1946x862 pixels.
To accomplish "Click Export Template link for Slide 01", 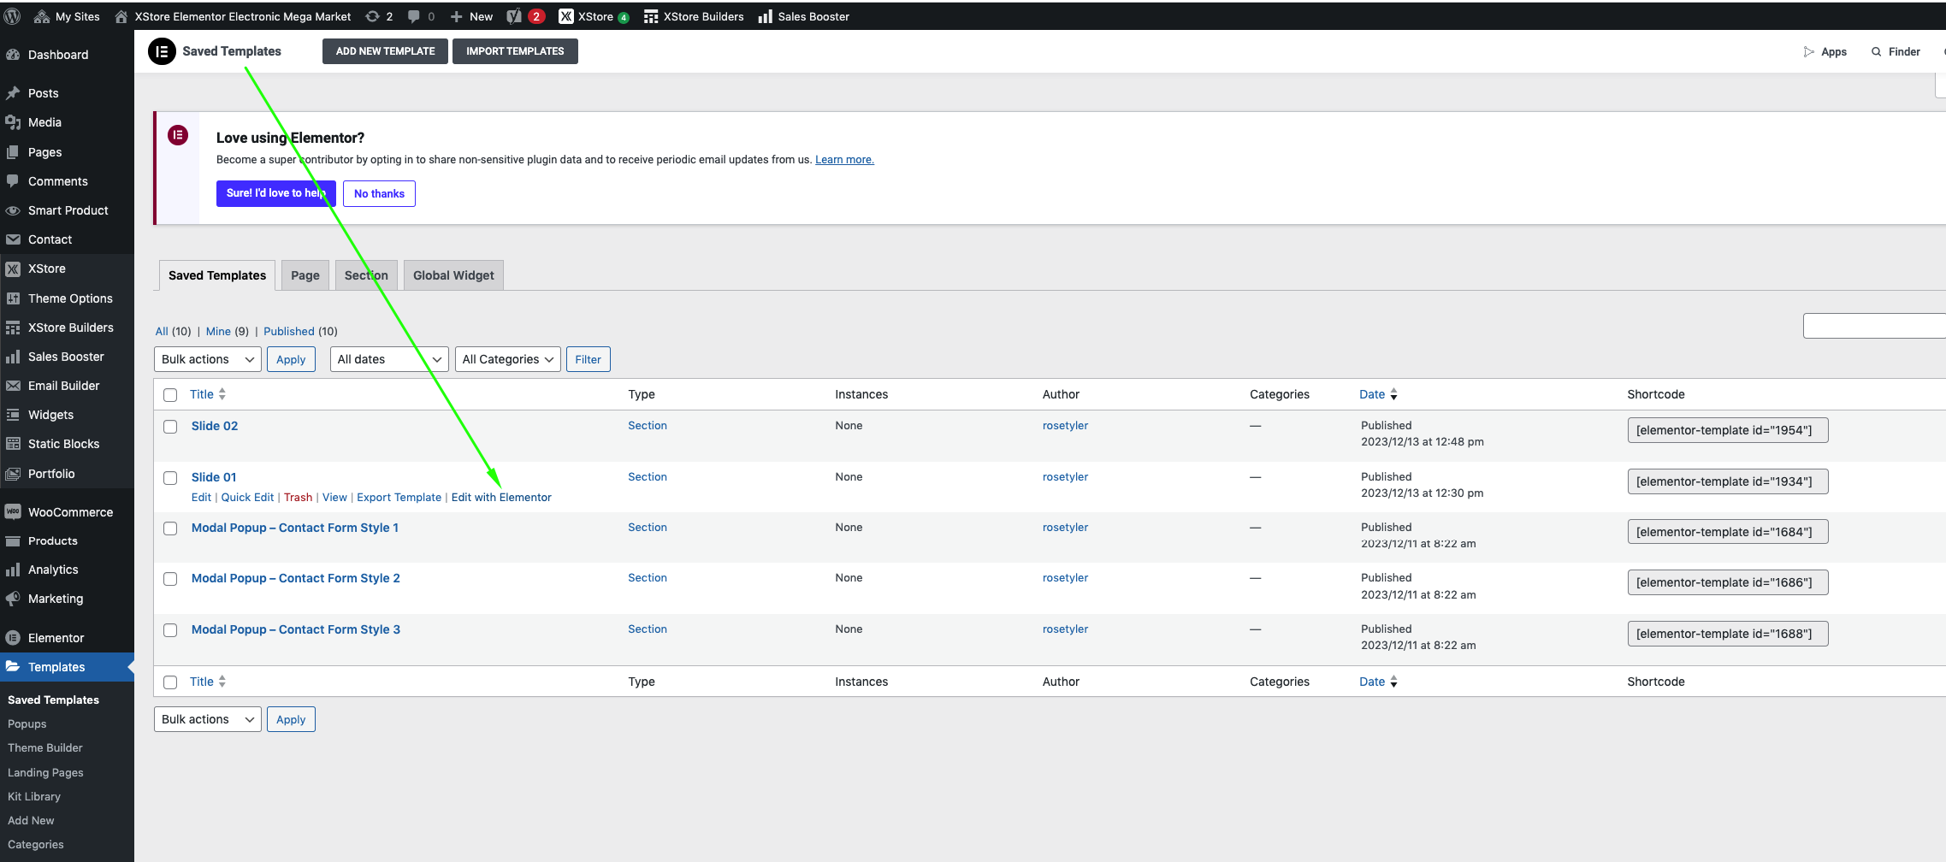I will 399,497.
